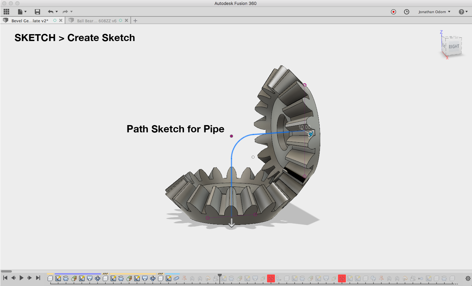Switch to the Bevel Ge...late v2* tab
This screenshot has width=472, height=286.
click(x=30, y=21)
